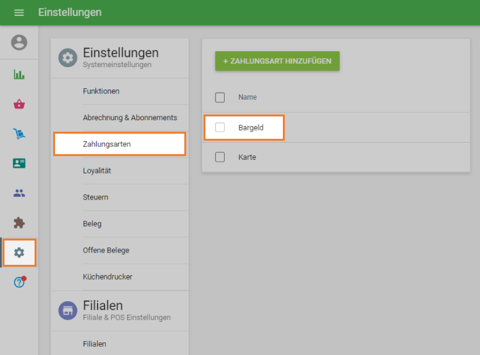Check the Bargeld payment type checkbox
The height and width of the screenshot is (355, 480).
(x=220, y=127)
